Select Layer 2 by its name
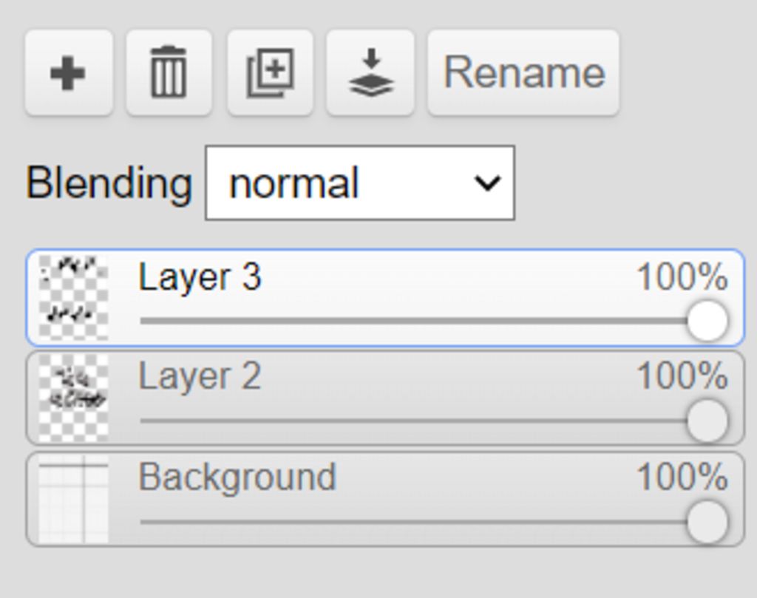The width and height of the screenshot is (757, 598). [200, 376]
